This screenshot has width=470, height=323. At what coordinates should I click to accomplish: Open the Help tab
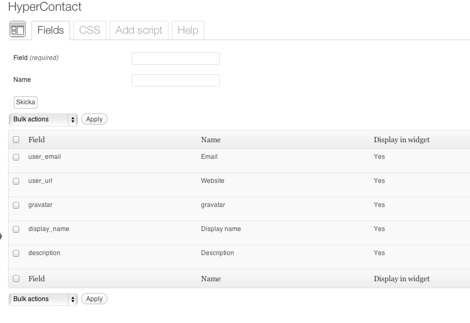[x=188, y=30]
